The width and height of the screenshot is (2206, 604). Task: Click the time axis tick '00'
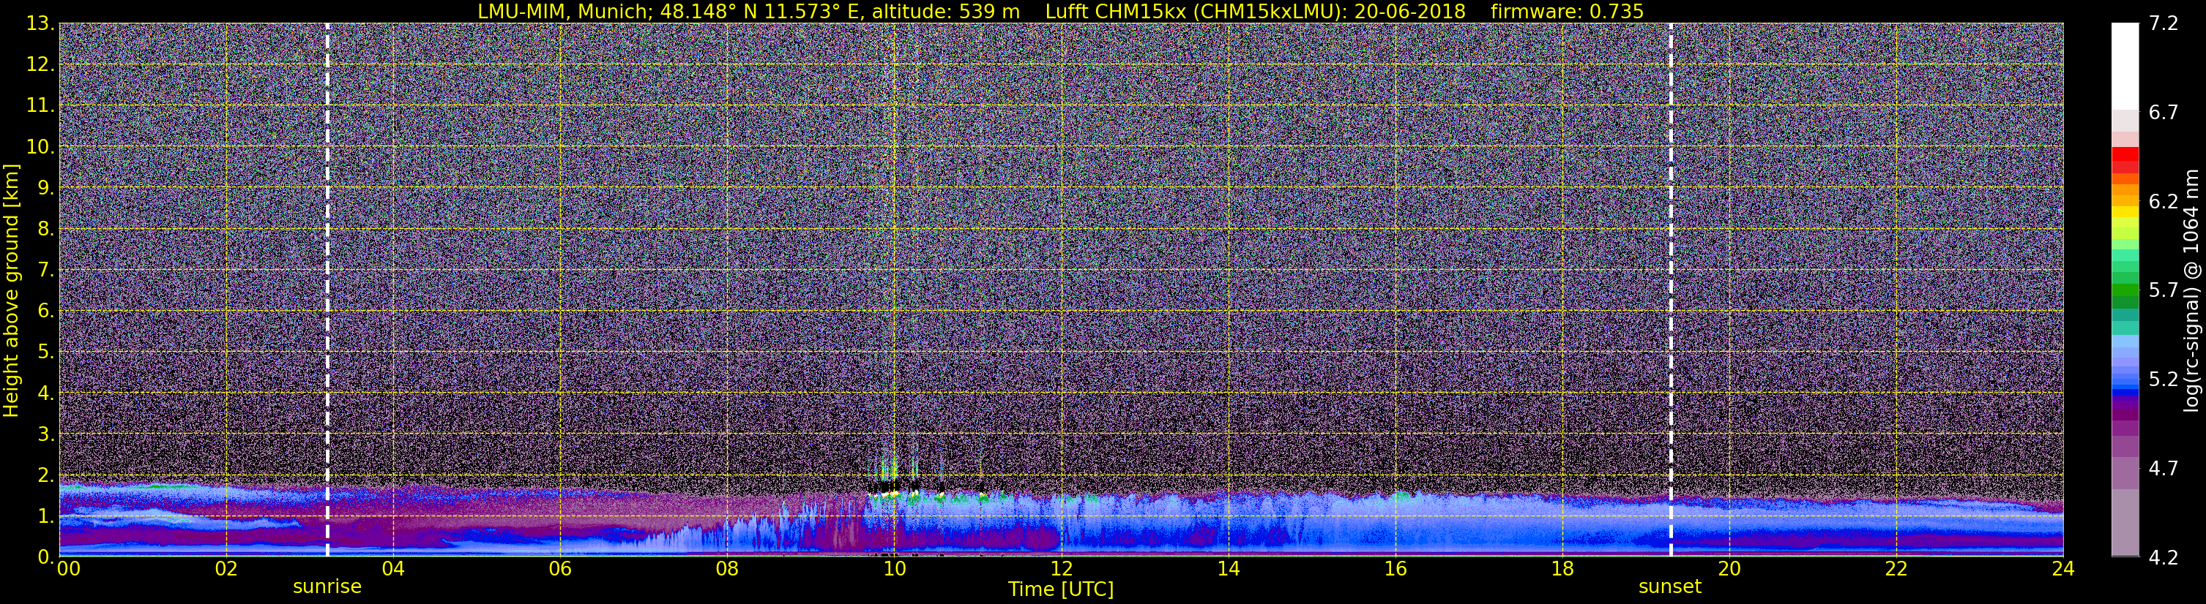69,569
